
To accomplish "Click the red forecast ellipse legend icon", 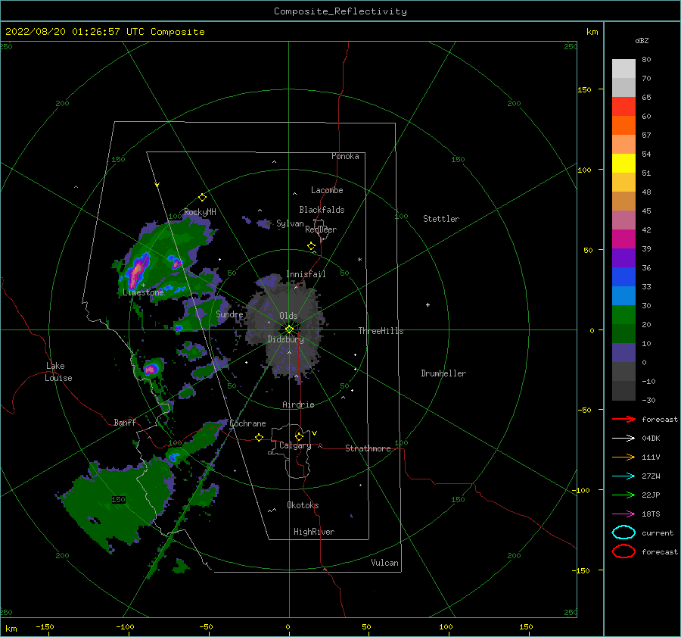I will pyautogui.click(x=623, y=551).
